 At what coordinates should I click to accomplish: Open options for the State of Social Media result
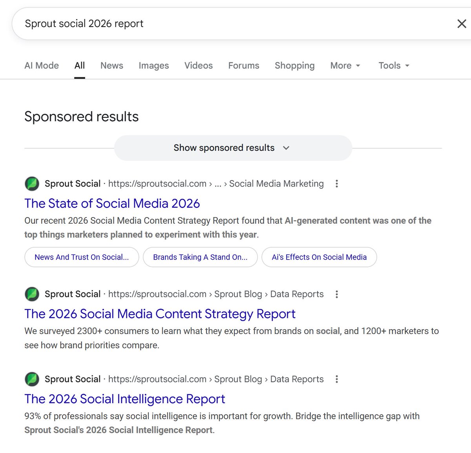point(336,184)
